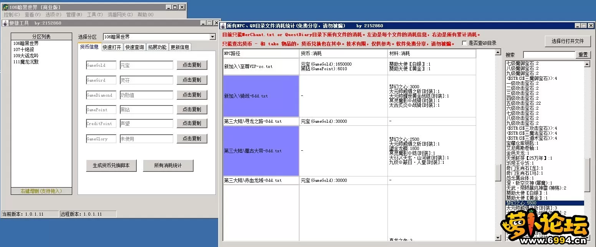This screenshot has height=247, width=596.
Task: Open the 工具(T) menu
Action: 95,15
